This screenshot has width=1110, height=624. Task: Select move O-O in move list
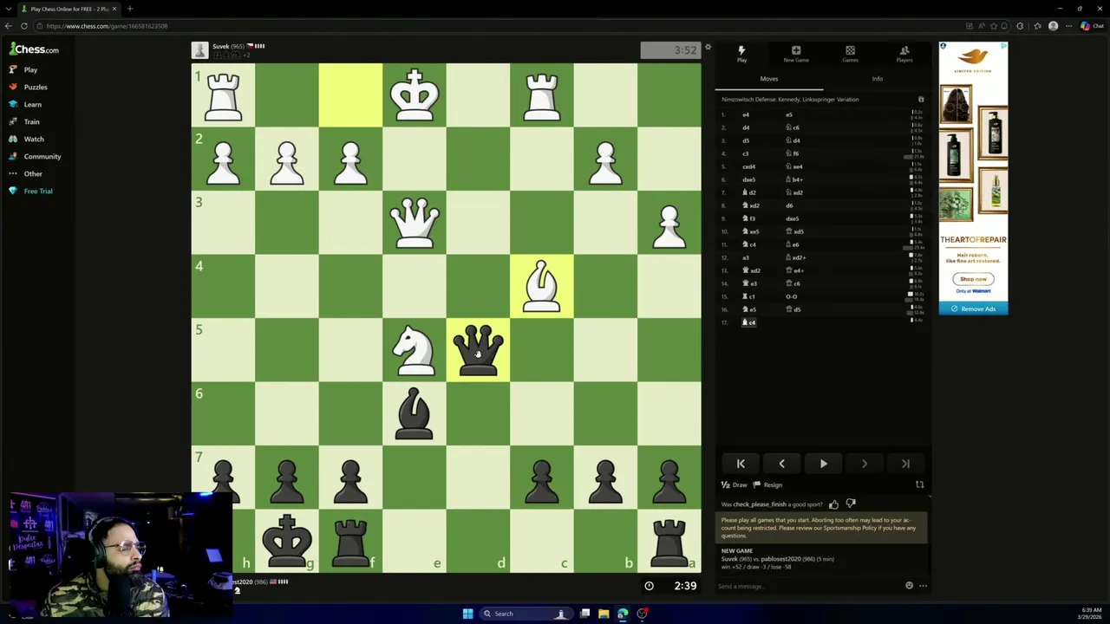click(x=791, y=296)
